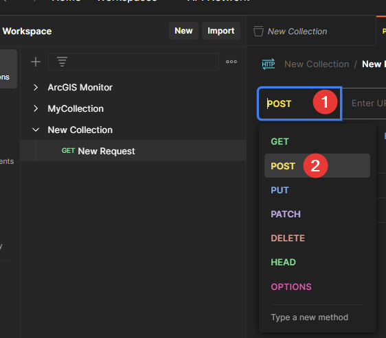The height and width of the screenshot is (338, 386).
Task: Click the filter icon in search field
Action: 62,62
